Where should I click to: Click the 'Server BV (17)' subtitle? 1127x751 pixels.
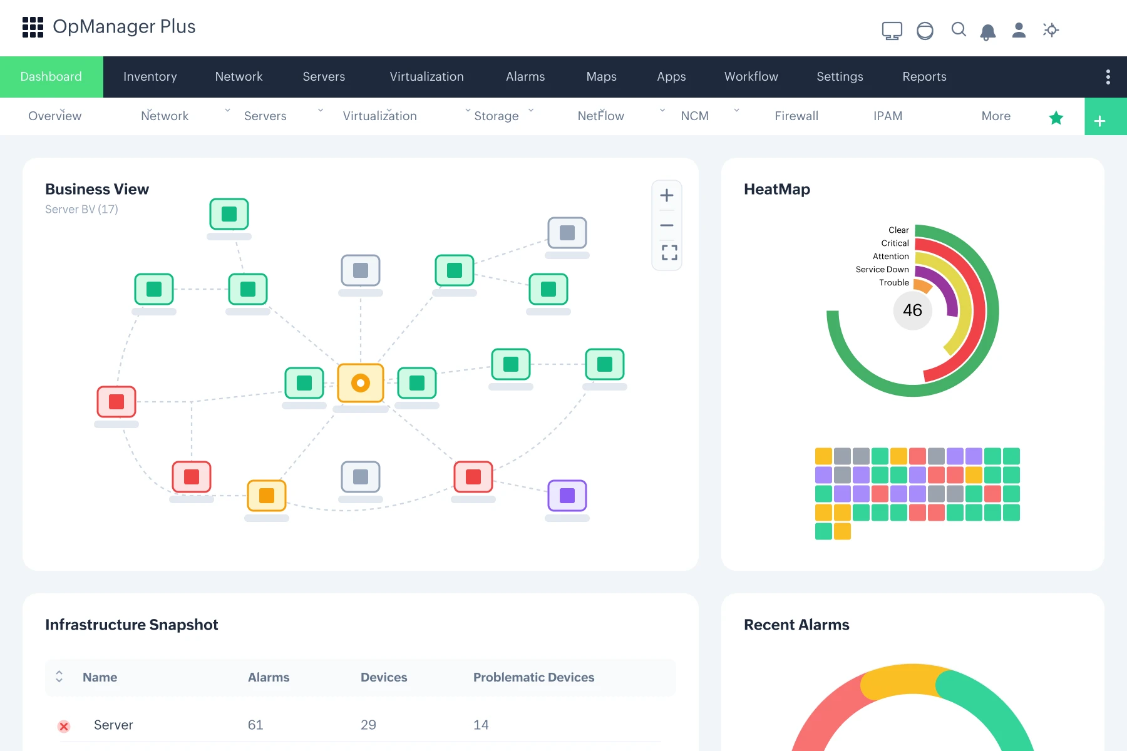click(81, 209)
